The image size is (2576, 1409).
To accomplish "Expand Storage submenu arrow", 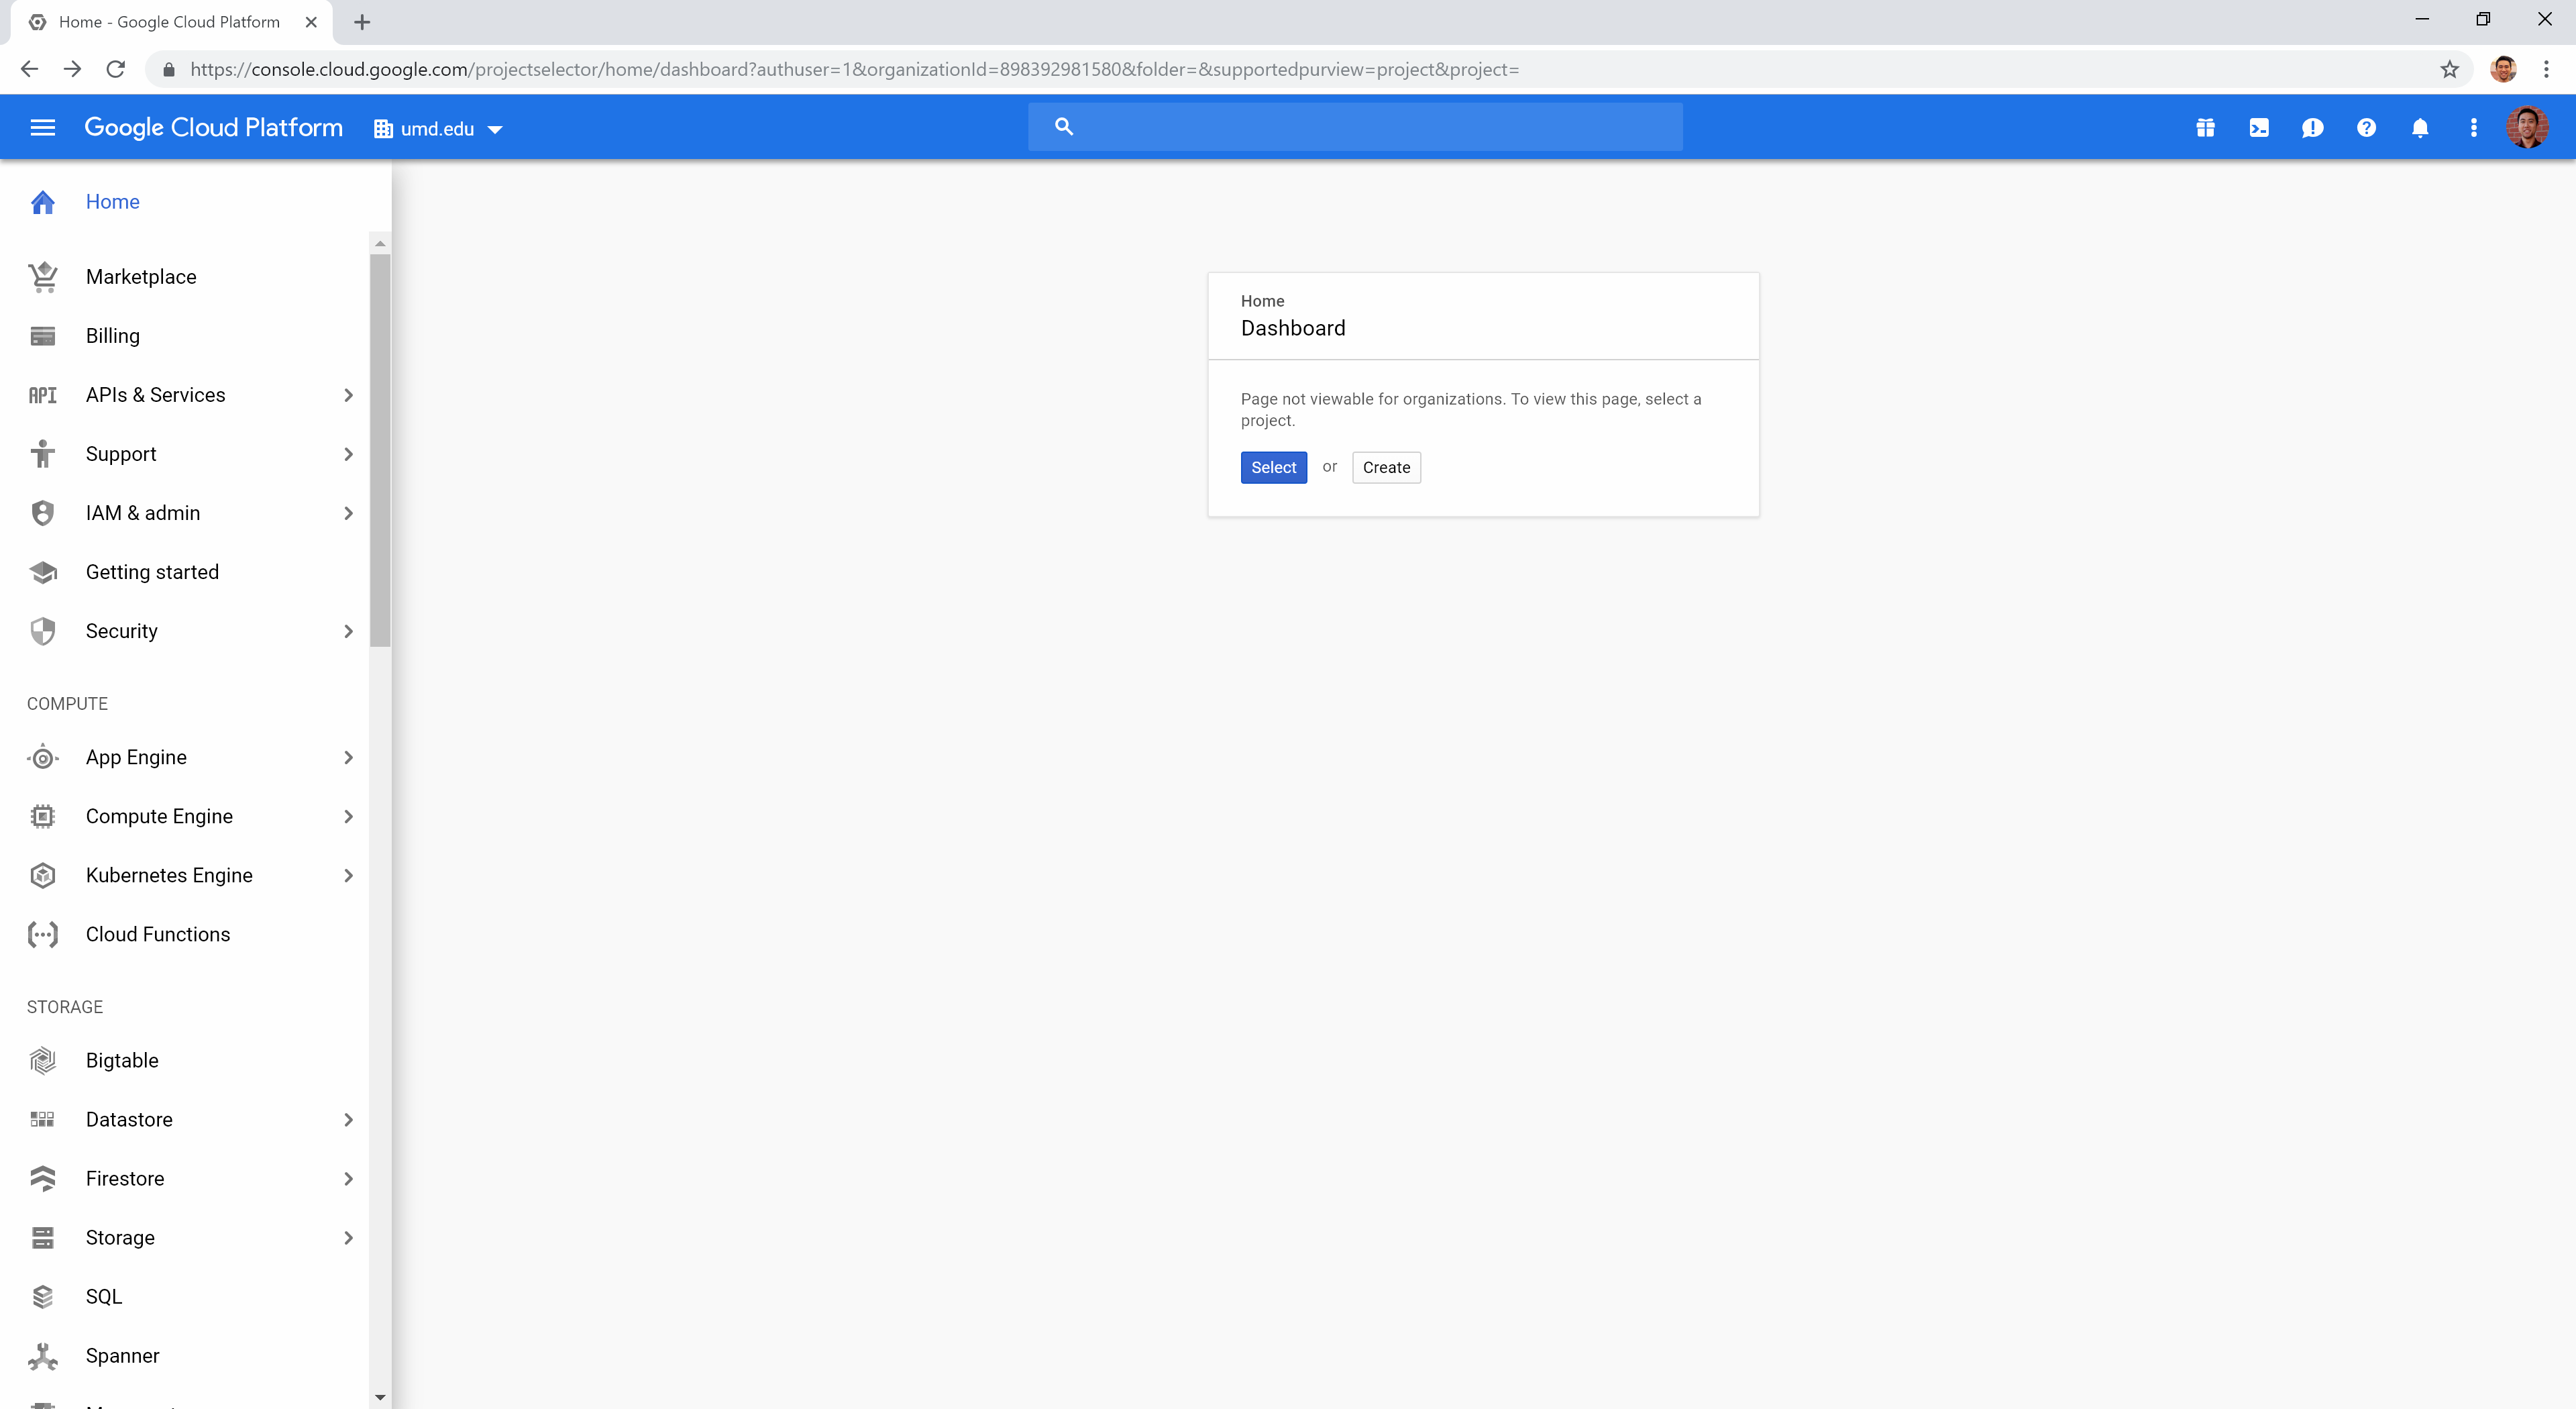I will 348,1237.
